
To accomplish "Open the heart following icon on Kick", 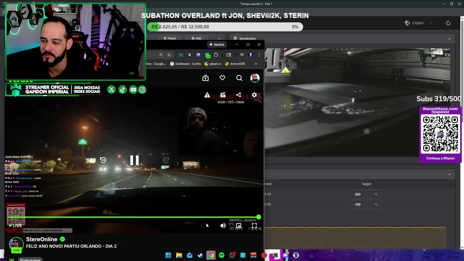I will click(x=222, y=78).
